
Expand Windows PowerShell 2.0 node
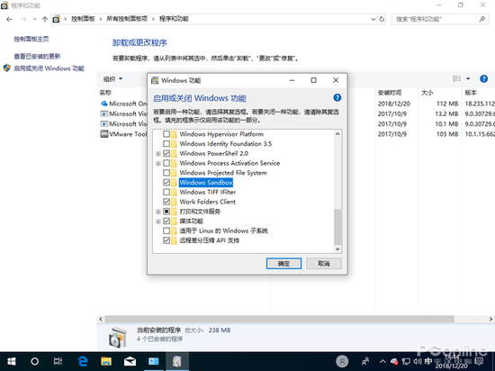[x=158, y=154]
